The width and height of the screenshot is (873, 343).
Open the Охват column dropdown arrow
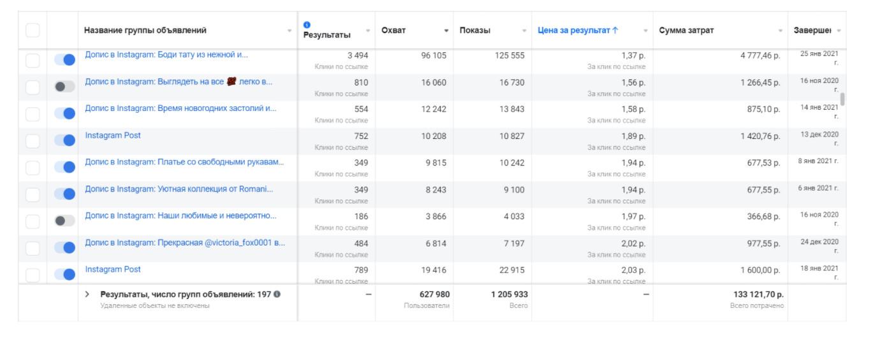[446, 31]
